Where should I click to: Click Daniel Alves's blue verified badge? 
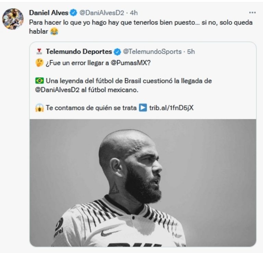pyautogui.click(x=73, y=13)
